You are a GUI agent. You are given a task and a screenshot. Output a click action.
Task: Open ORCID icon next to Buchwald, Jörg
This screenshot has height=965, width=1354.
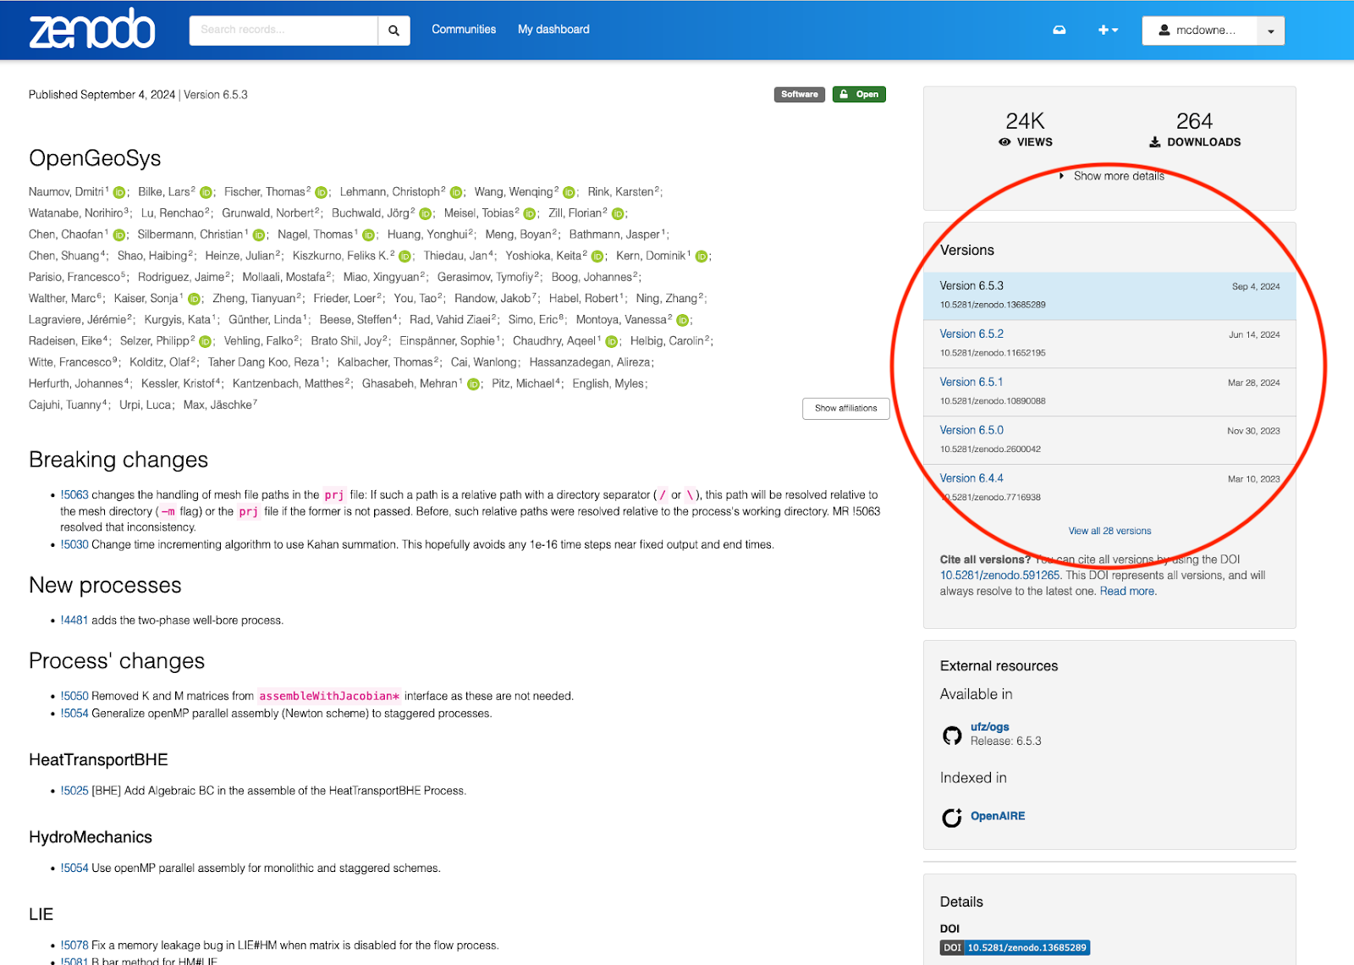pyautogui.click(x=426, y=213)
